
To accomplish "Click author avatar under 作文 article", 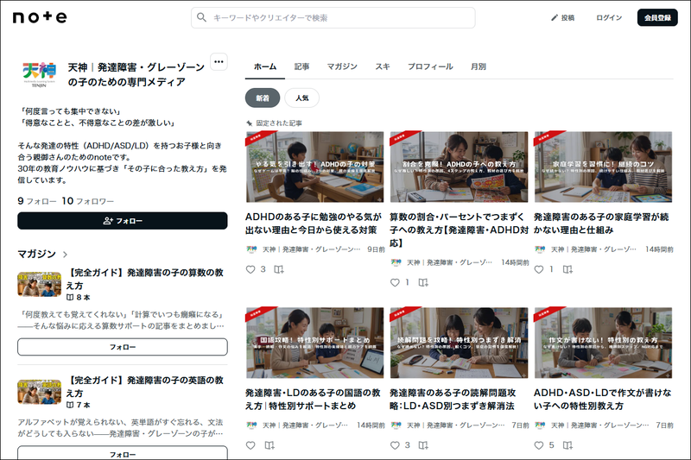I will click(540, 425).
